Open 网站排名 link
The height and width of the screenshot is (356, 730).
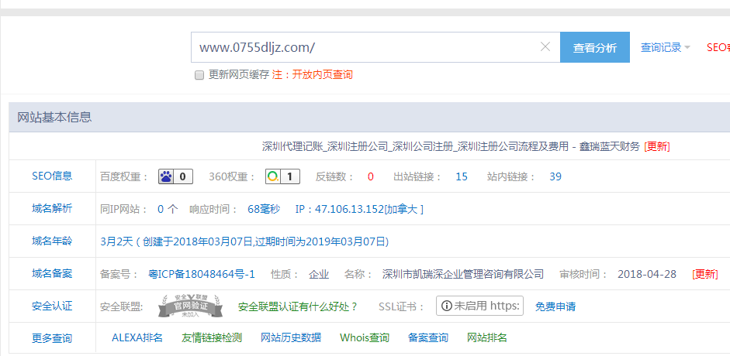pyautogui.click(x=487, y=337)
